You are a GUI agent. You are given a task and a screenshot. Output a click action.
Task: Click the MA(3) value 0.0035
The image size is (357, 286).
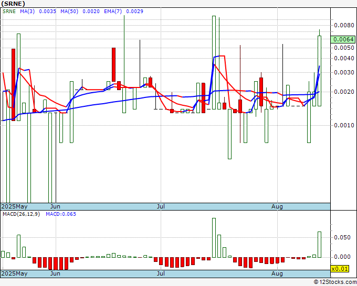pyautogui.click(x=47, y=12)
